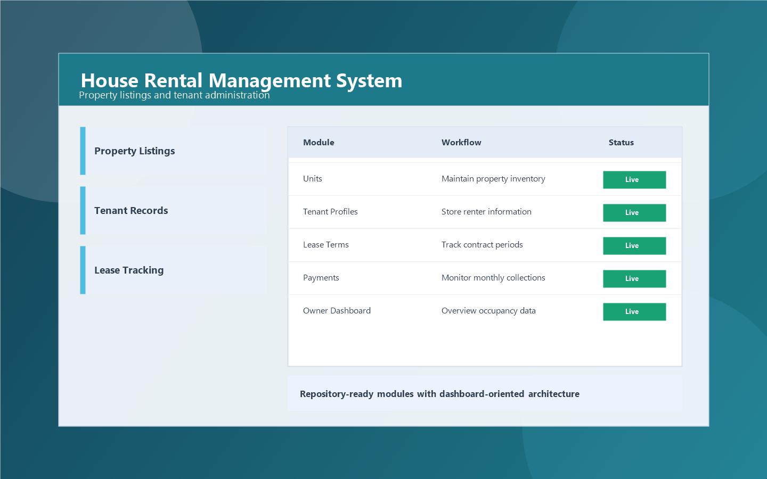Click the Live badge on Tenant Profiles row
The image size is (767, 479).
tap(634, 212)
